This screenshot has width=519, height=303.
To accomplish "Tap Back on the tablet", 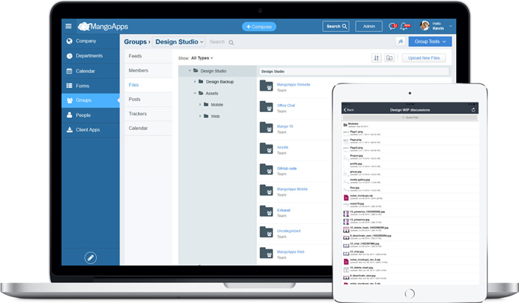I will (x=349, y=110).
